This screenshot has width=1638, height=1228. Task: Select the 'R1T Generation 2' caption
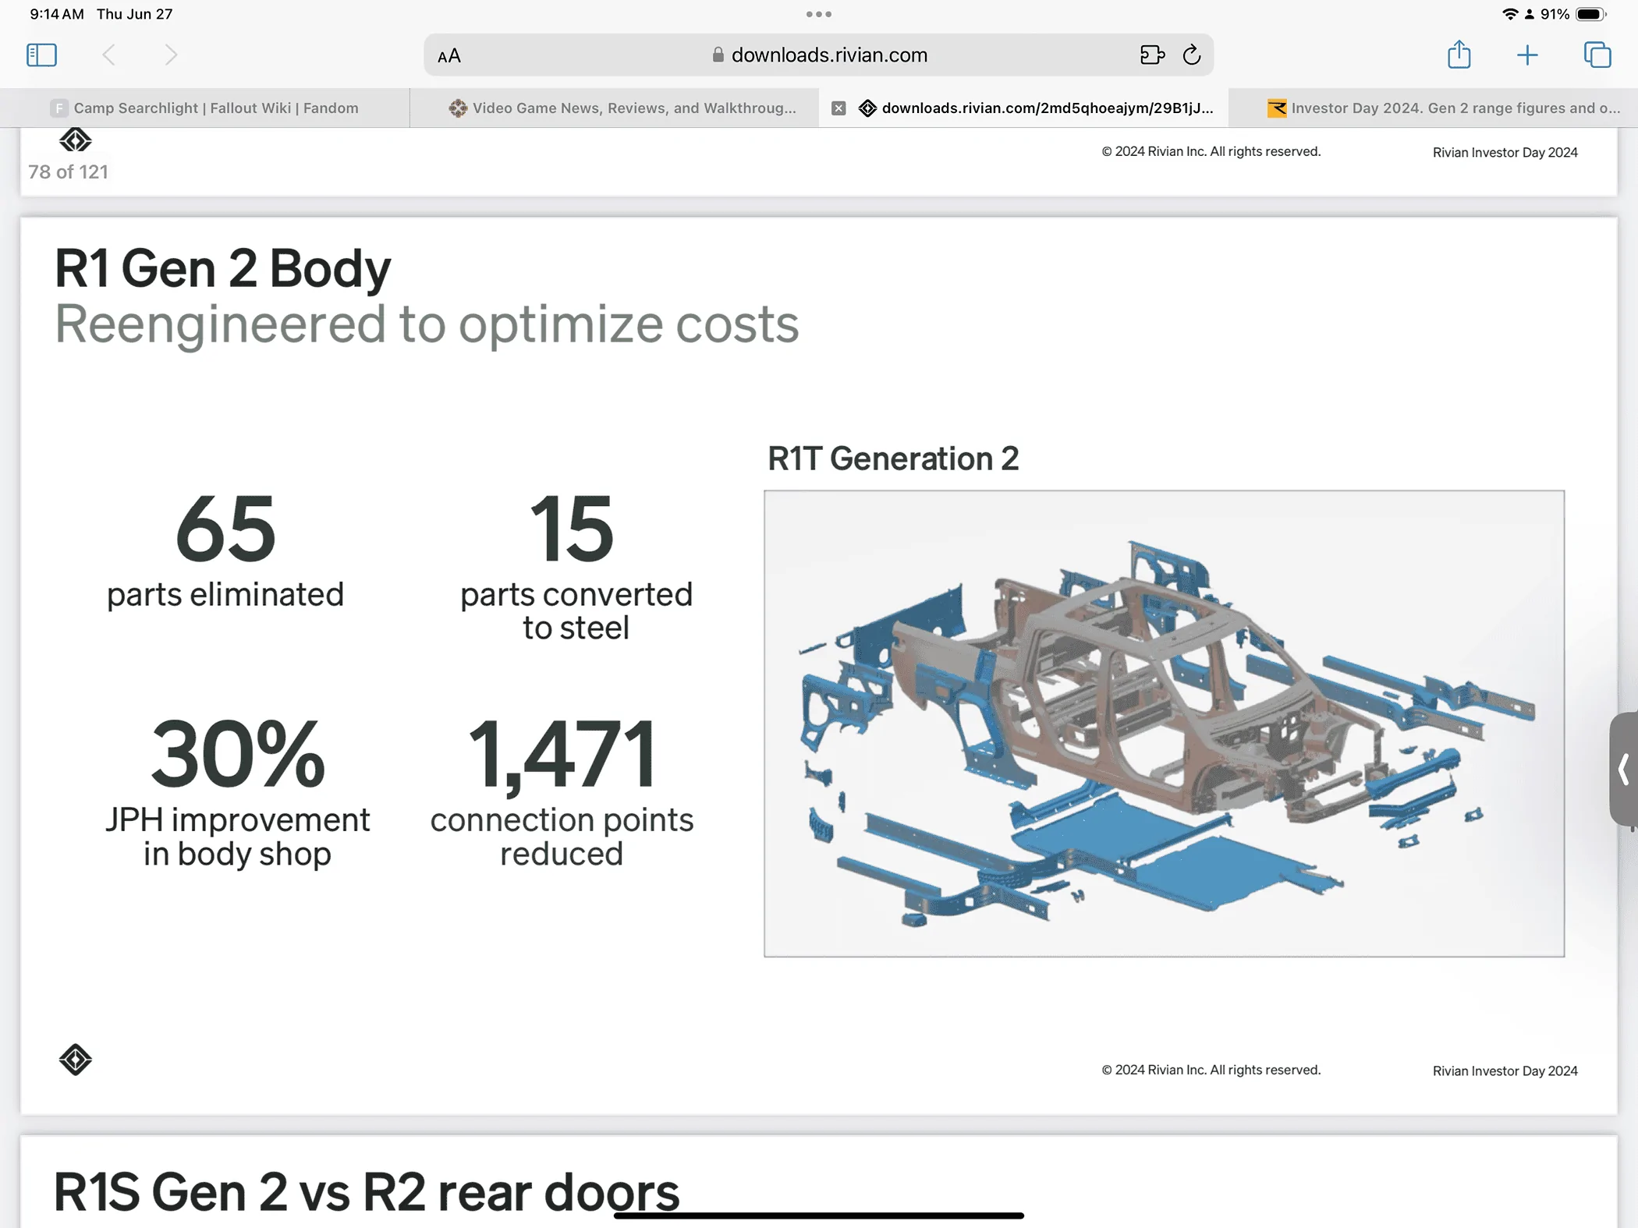click(893, 458)
